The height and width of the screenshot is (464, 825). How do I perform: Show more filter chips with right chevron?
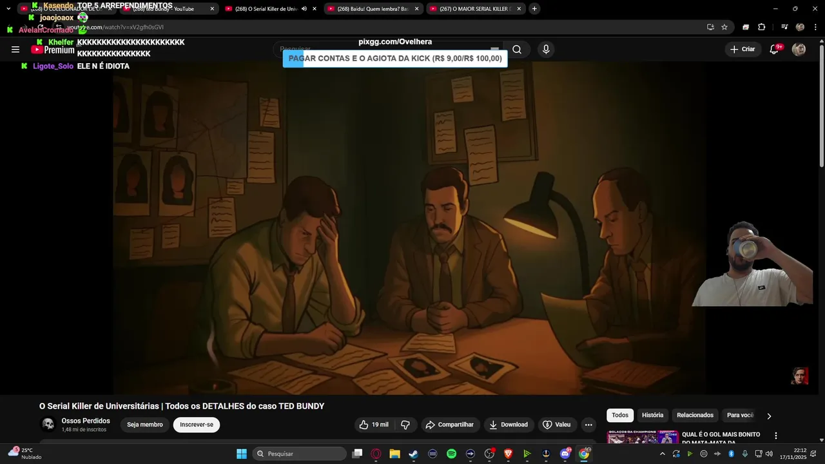point(769,416)
